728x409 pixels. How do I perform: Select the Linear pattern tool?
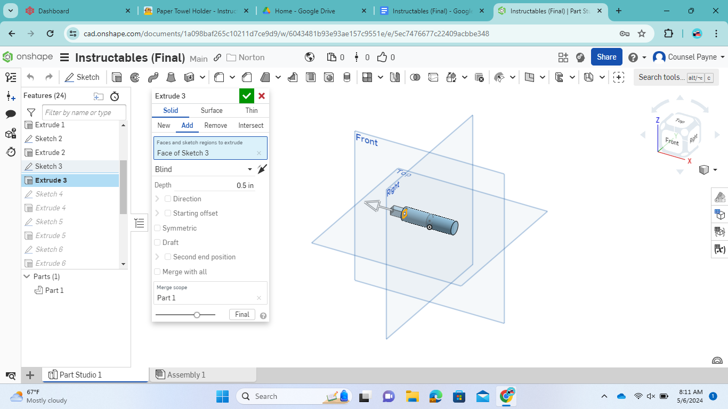tap(367, 77)
